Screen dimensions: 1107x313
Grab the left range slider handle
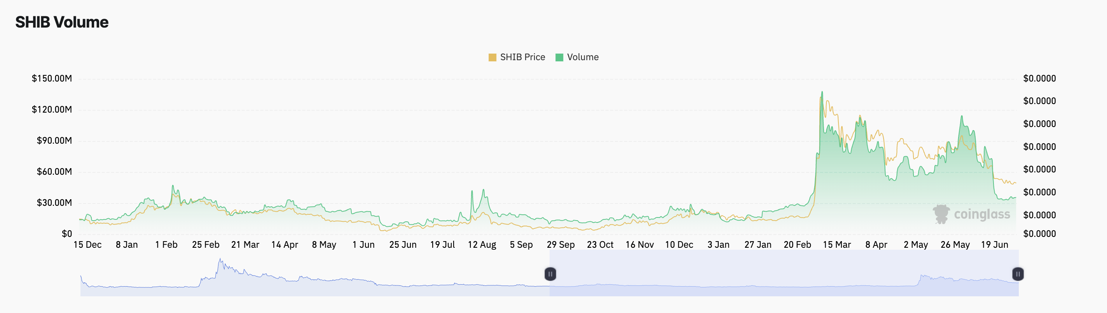click(x=550, y=274)
